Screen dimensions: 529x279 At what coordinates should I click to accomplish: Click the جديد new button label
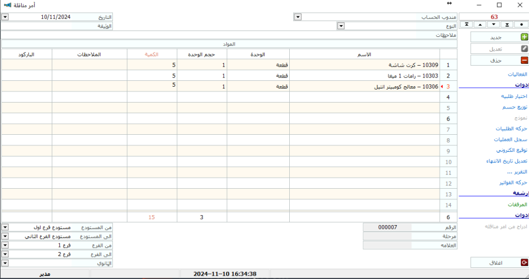point(496,38)
